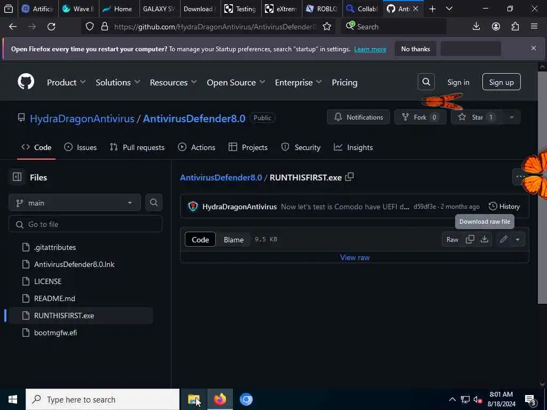Click the edit pencil icon
This screenshot has height=410, width=547.
(x=503, y=240)
